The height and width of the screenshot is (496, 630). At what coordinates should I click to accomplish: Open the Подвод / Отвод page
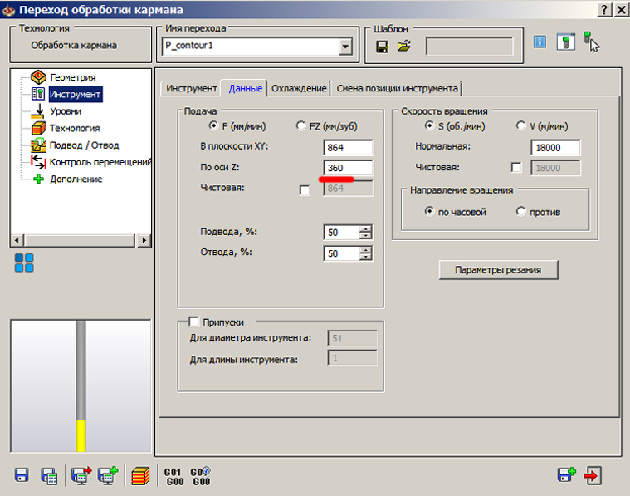tap(85, 145)
